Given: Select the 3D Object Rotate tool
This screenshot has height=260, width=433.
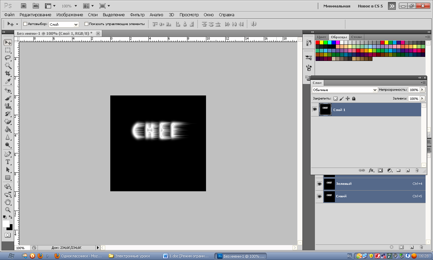Looking at the screenshot, I should point(8,187).
